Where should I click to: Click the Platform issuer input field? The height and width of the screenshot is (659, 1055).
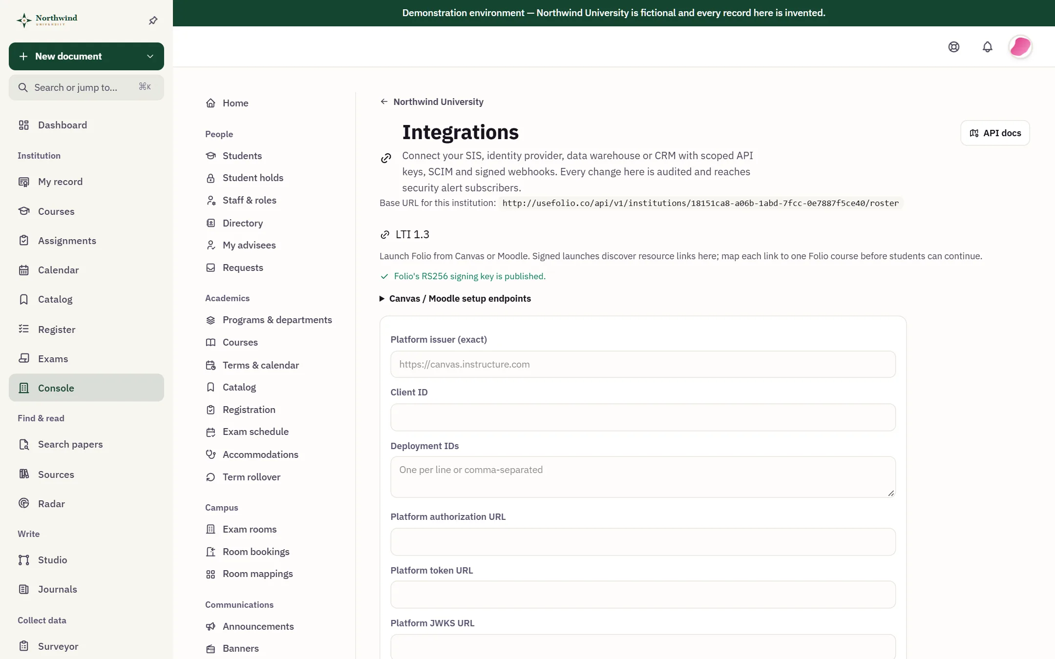tap(643, 364)
